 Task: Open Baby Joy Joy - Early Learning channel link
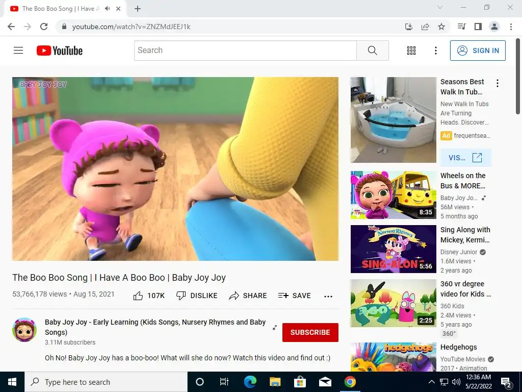click(155, 327)
